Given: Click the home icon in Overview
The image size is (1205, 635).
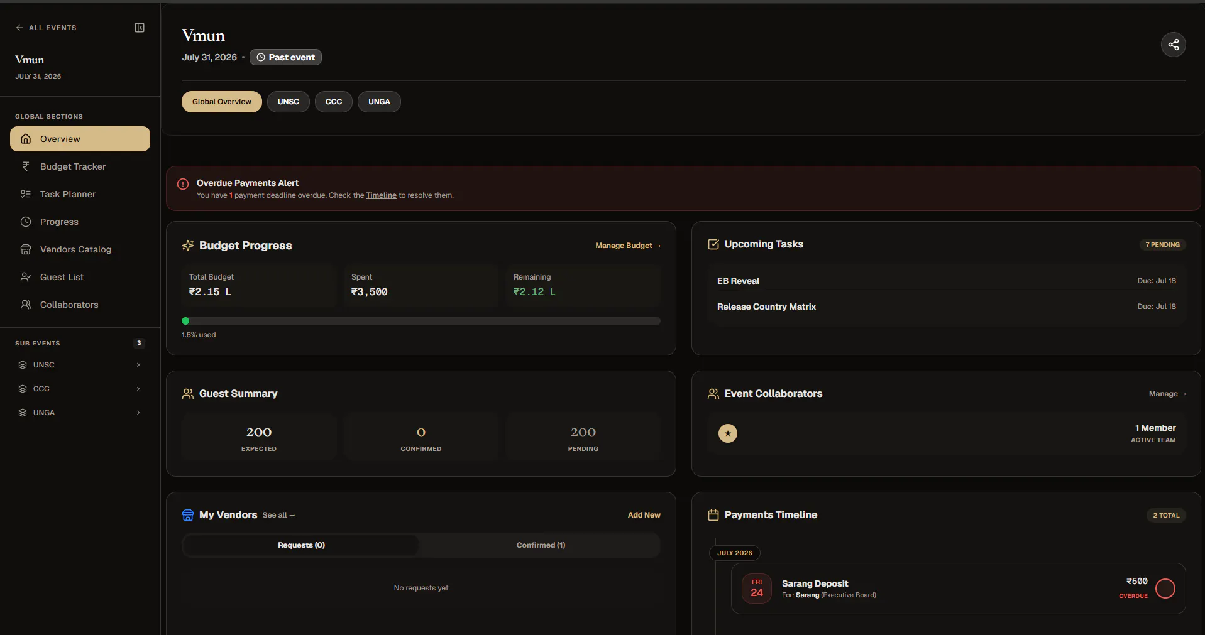Looking at the screenshot, I should click(26, 139).
